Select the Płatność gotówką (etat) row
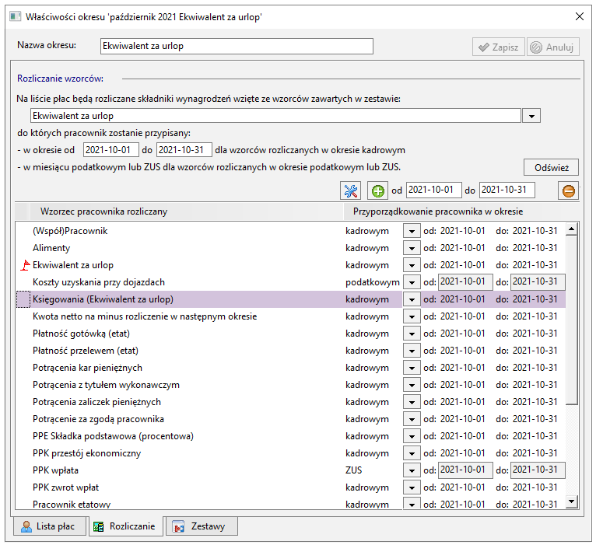 pyautogui.click(x=291, y=334)
